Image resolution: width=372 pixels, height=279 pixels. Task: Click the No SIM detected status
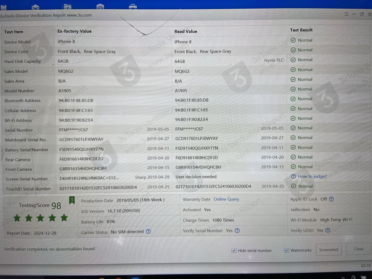pyautogui.click(x=127, y=231)
